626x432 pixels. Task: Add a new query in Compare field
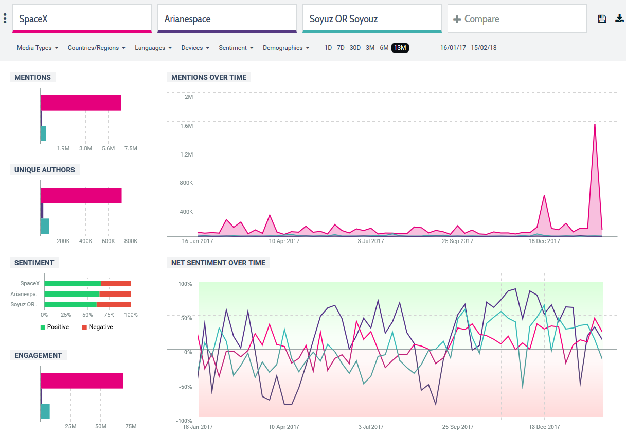coord(517,19)
